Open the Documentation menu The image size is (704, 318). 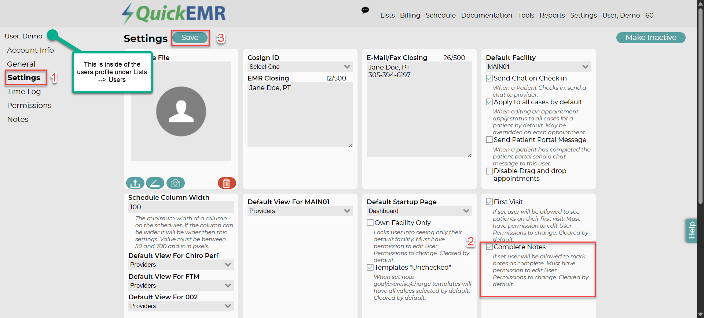(x=487, y=15)
